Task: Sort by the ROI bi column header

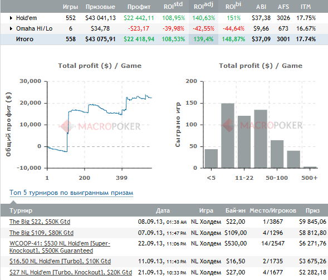Action: (233, 6)
